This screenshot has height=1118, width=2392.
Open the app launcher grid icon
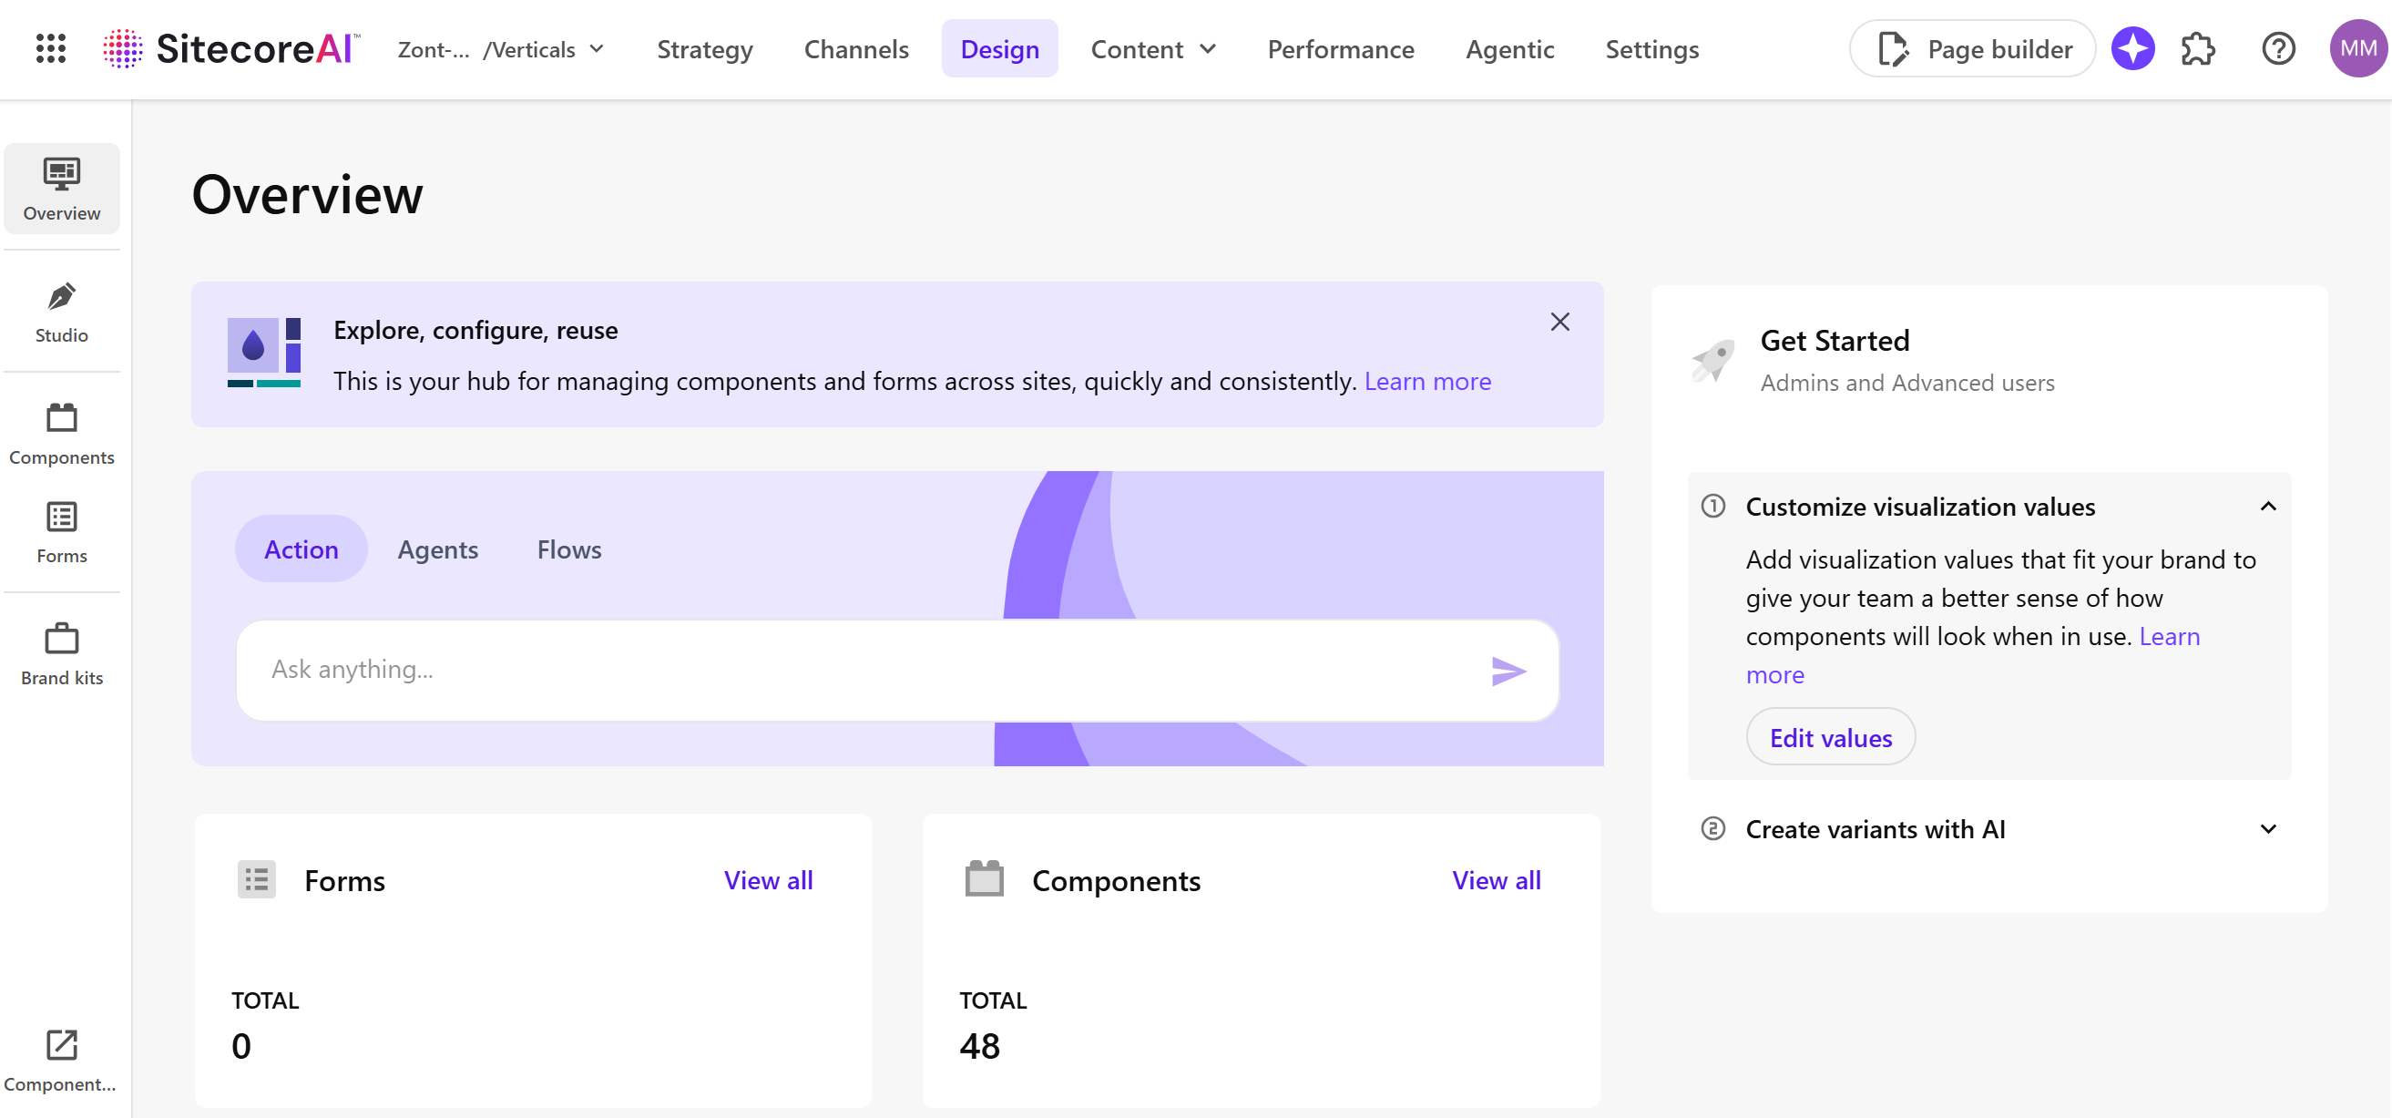51,48
